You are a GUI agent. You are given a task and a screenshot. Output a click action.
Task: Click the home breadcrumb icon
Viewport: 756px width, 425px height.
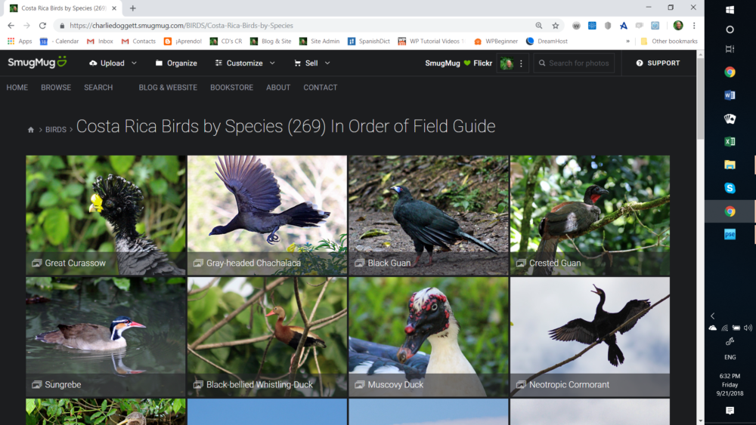pyautogui.click(x=31, y=130)
